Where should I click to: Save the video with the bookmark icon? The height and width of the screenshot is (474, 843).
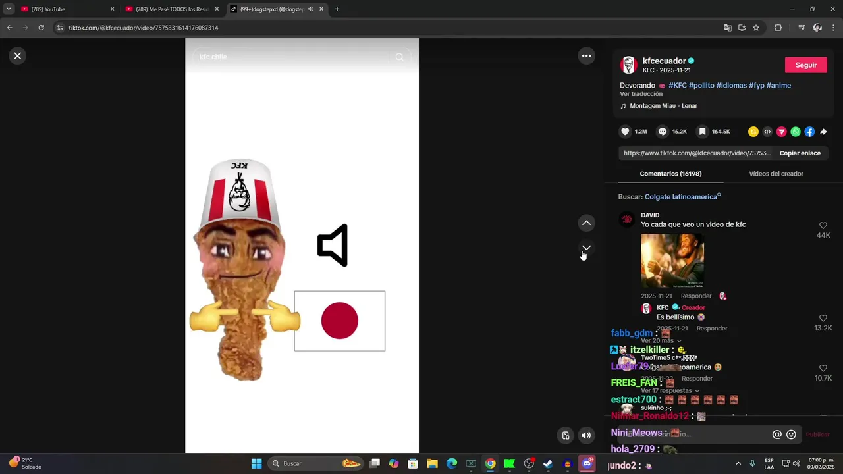(702, 132)
